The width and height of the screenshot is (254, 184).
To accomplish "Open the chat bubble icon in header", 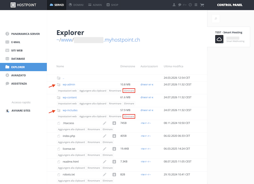I will click(180, 5).
